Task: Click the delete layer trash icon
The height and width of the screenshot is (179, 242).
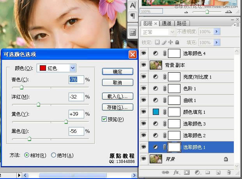Action: click(x=229, y=172)
